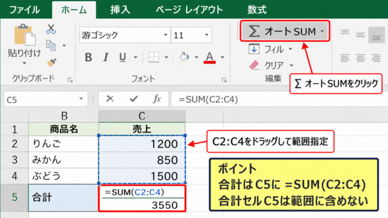Apply the red font color
The width and height of the screenshot is (388, 218).
pos(210,58)
